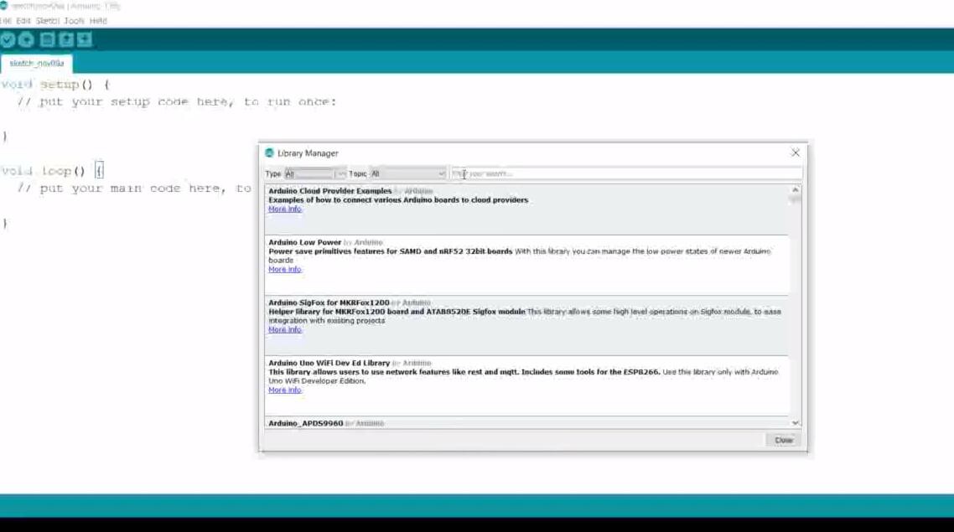Save the sketch with Save icon

click(x=85, y=40)
